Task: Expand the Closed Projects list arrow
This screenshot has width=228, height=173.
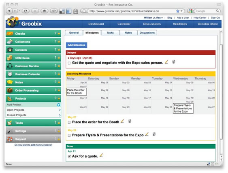Action: click(60, 115)
